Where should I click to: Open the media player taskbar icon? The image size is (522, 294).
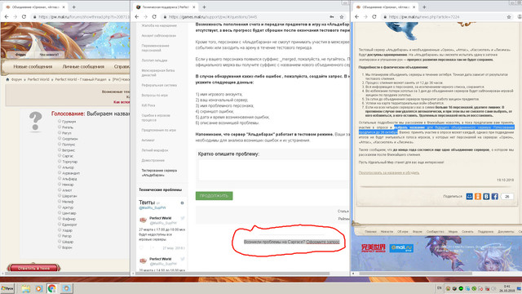(38, 288)
